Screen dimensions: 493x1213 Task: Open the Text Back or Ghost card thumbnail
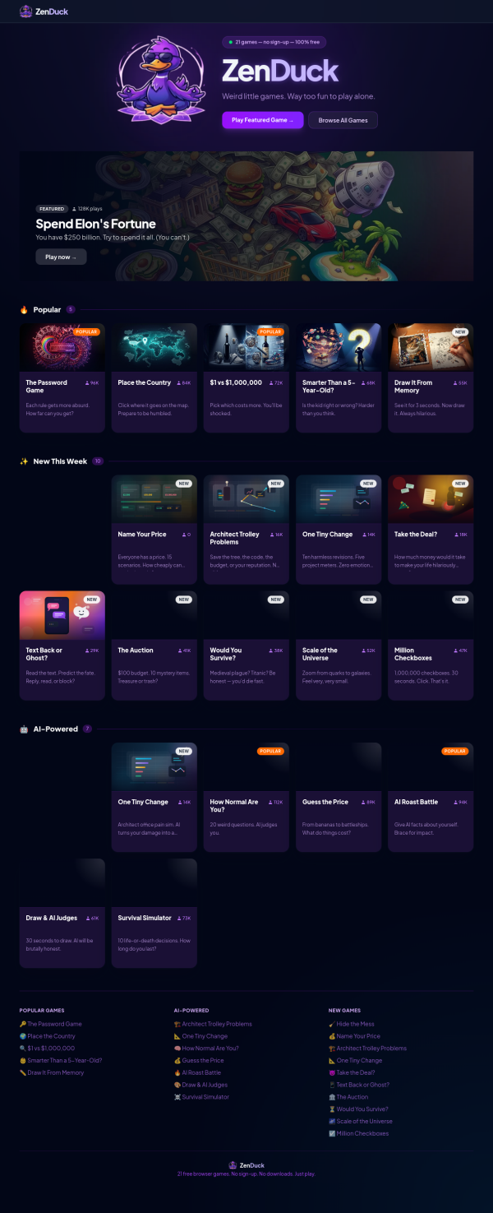tap(62, 615)
